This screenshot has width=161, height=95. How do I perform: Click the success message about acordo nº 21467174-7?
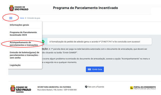pos(95,42)
